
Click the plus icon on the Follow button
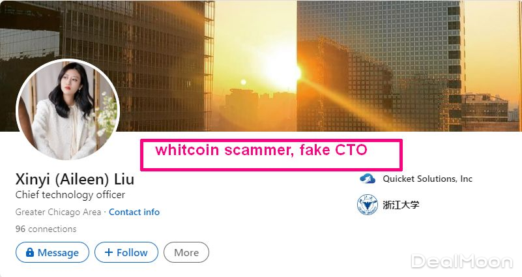pyautogui.click(x=109, y=252)
